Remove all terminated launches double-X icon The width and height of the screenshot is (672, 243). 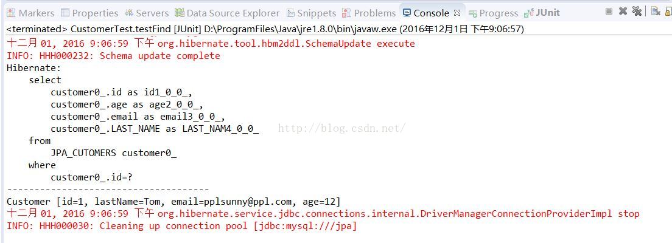click(x=637, y=11)
